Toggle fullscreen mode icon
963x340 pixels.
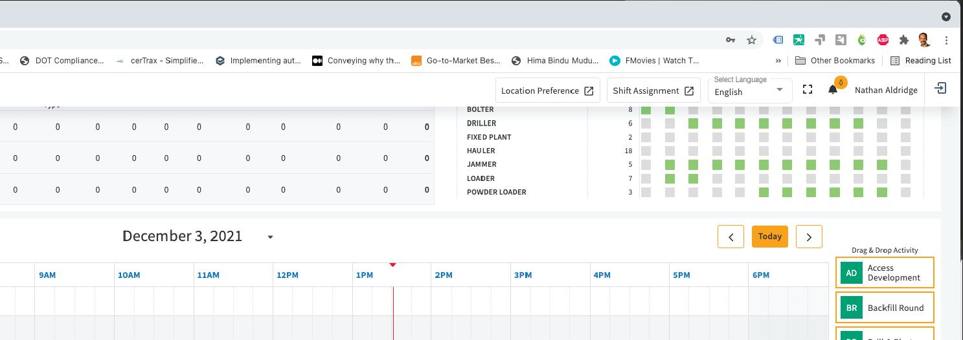tap(808, 90)
